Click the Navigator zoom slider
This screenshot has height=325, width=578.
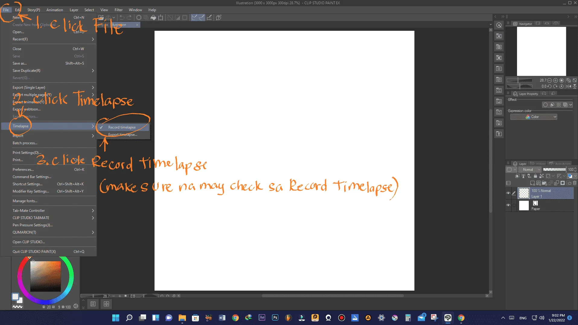519,80
